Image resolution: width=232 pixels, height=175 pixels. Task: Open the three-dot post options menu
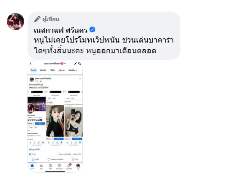[80, 78]
